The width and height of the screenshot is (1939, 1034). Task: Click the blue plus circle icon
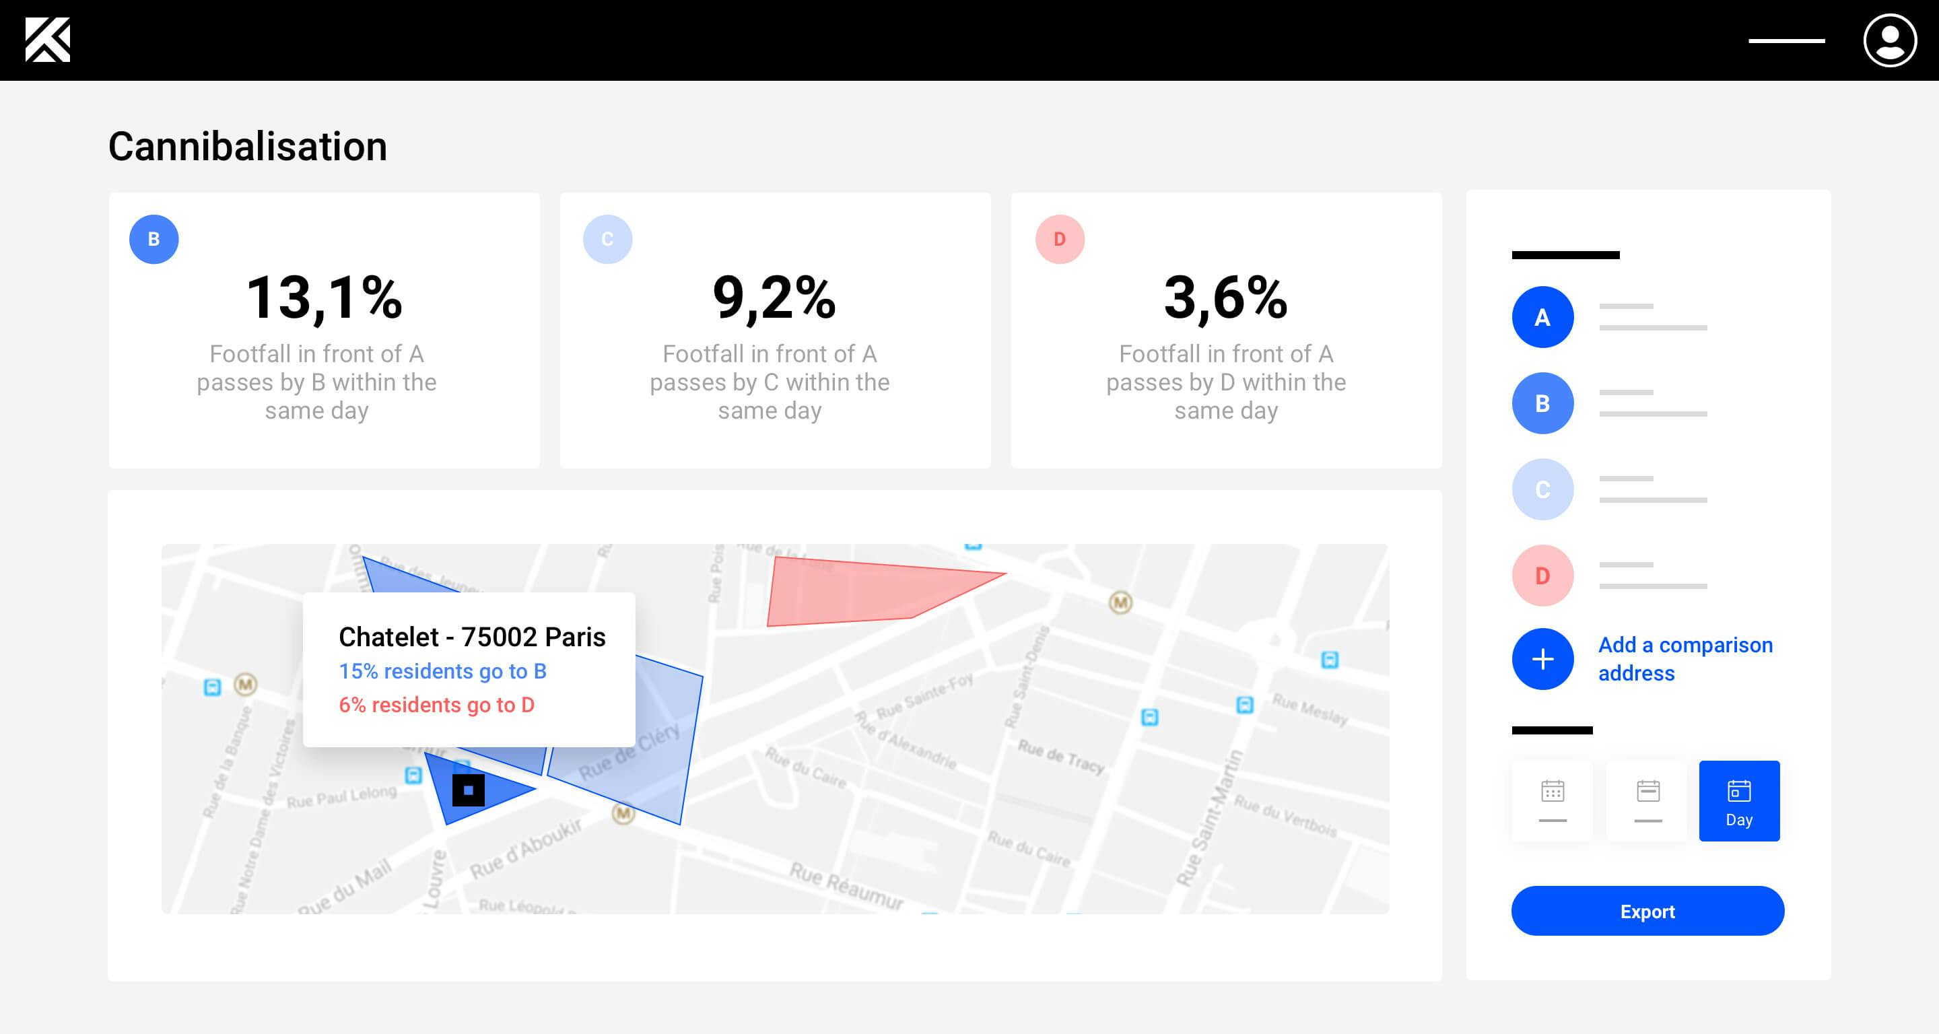coord(1542,659)
